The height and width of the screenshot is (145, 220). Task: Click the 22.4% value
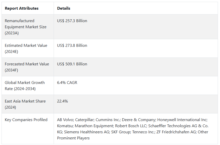point(62,101)
